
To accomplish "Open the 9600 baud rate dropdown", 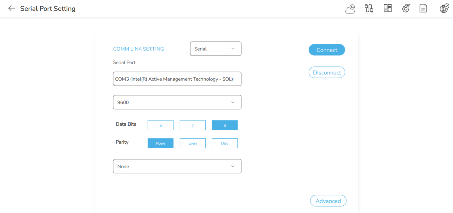I will click(177, 102).
